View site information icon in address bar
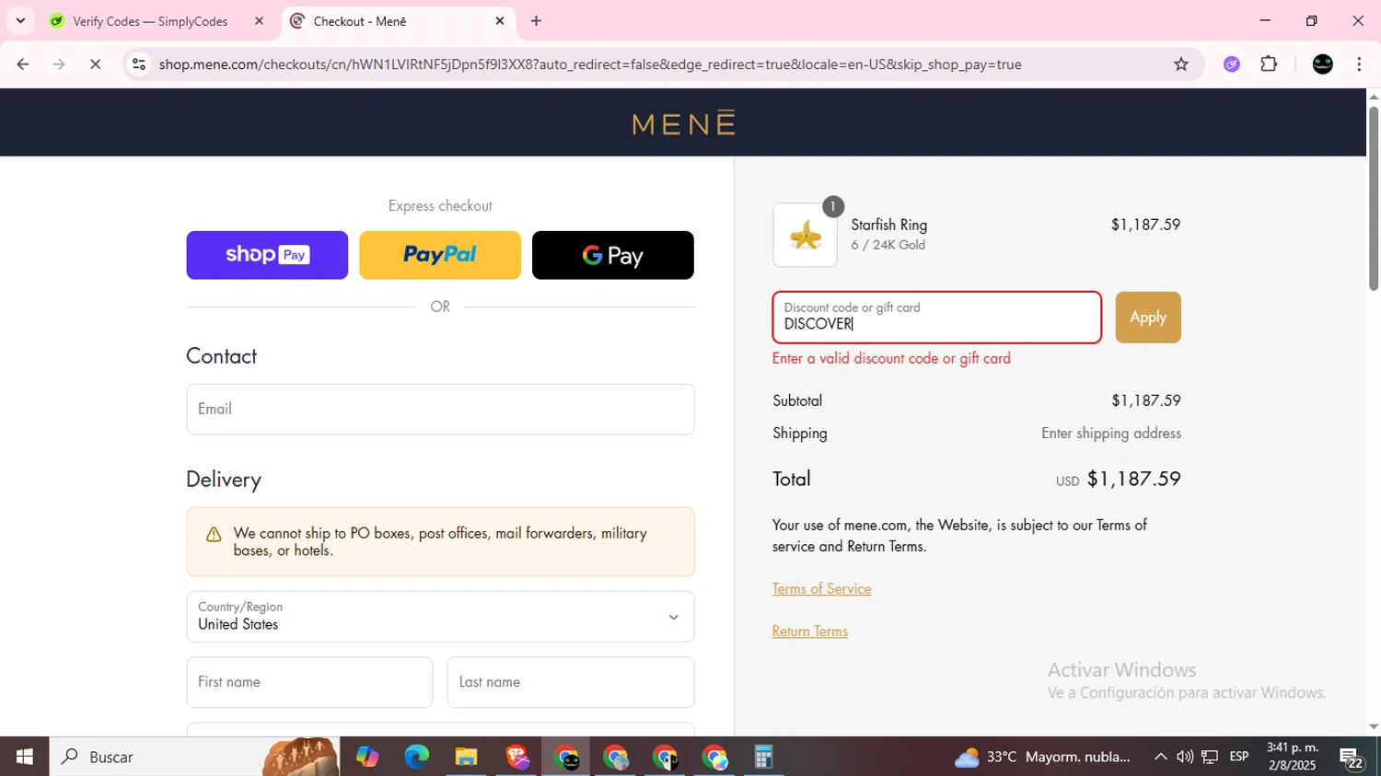 (139, 64)
